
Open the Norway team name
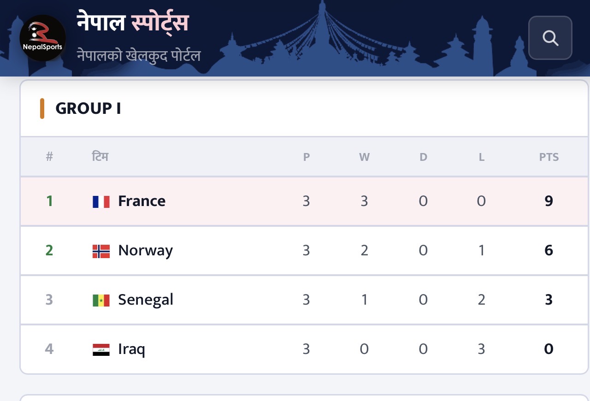146,250
